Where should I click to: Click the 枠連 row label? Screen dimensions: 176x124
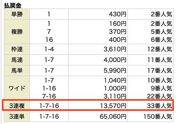[x=17, y=49]
